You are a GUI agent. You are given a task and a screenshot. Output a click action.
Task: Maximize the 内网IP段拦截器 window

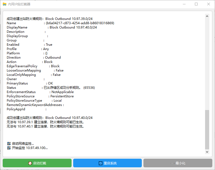tap(196, 4)
